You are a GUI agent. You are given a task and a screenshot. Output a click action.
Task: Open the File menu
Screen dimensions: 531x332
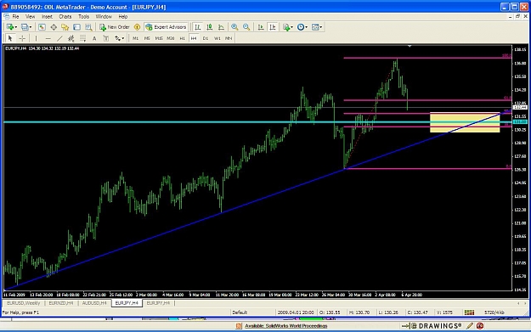coord(15,17)
